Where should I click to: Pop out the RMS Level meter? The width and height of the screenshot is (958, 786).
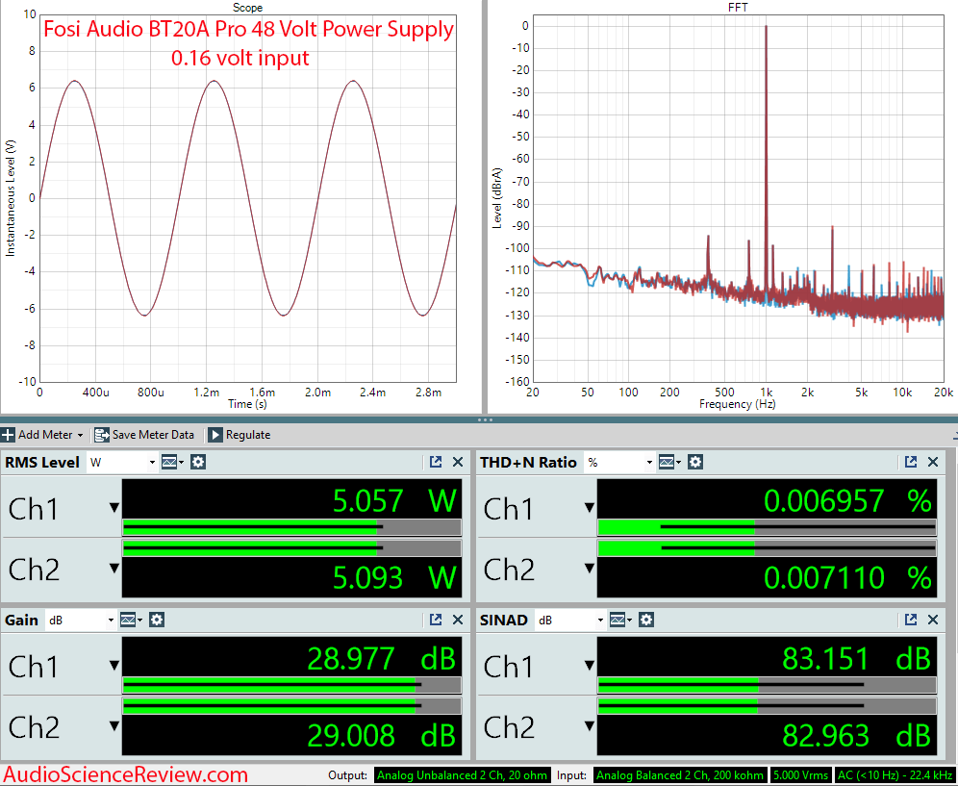[x=436, y=462]
